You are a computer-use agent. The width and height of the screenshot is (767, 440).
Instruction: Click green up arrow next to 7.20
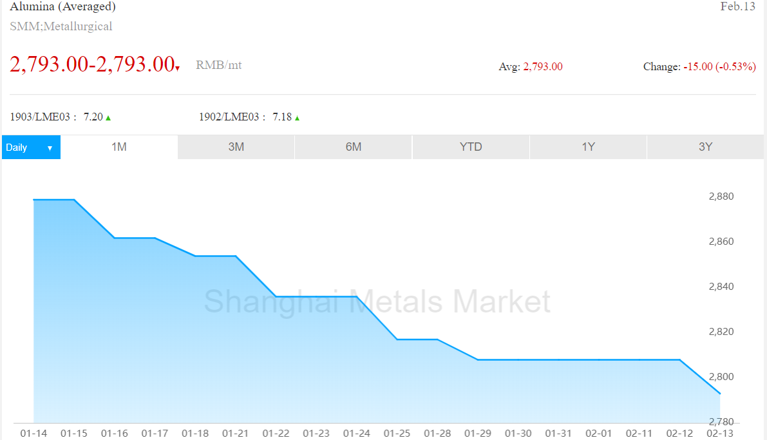[x=108, y=118]
